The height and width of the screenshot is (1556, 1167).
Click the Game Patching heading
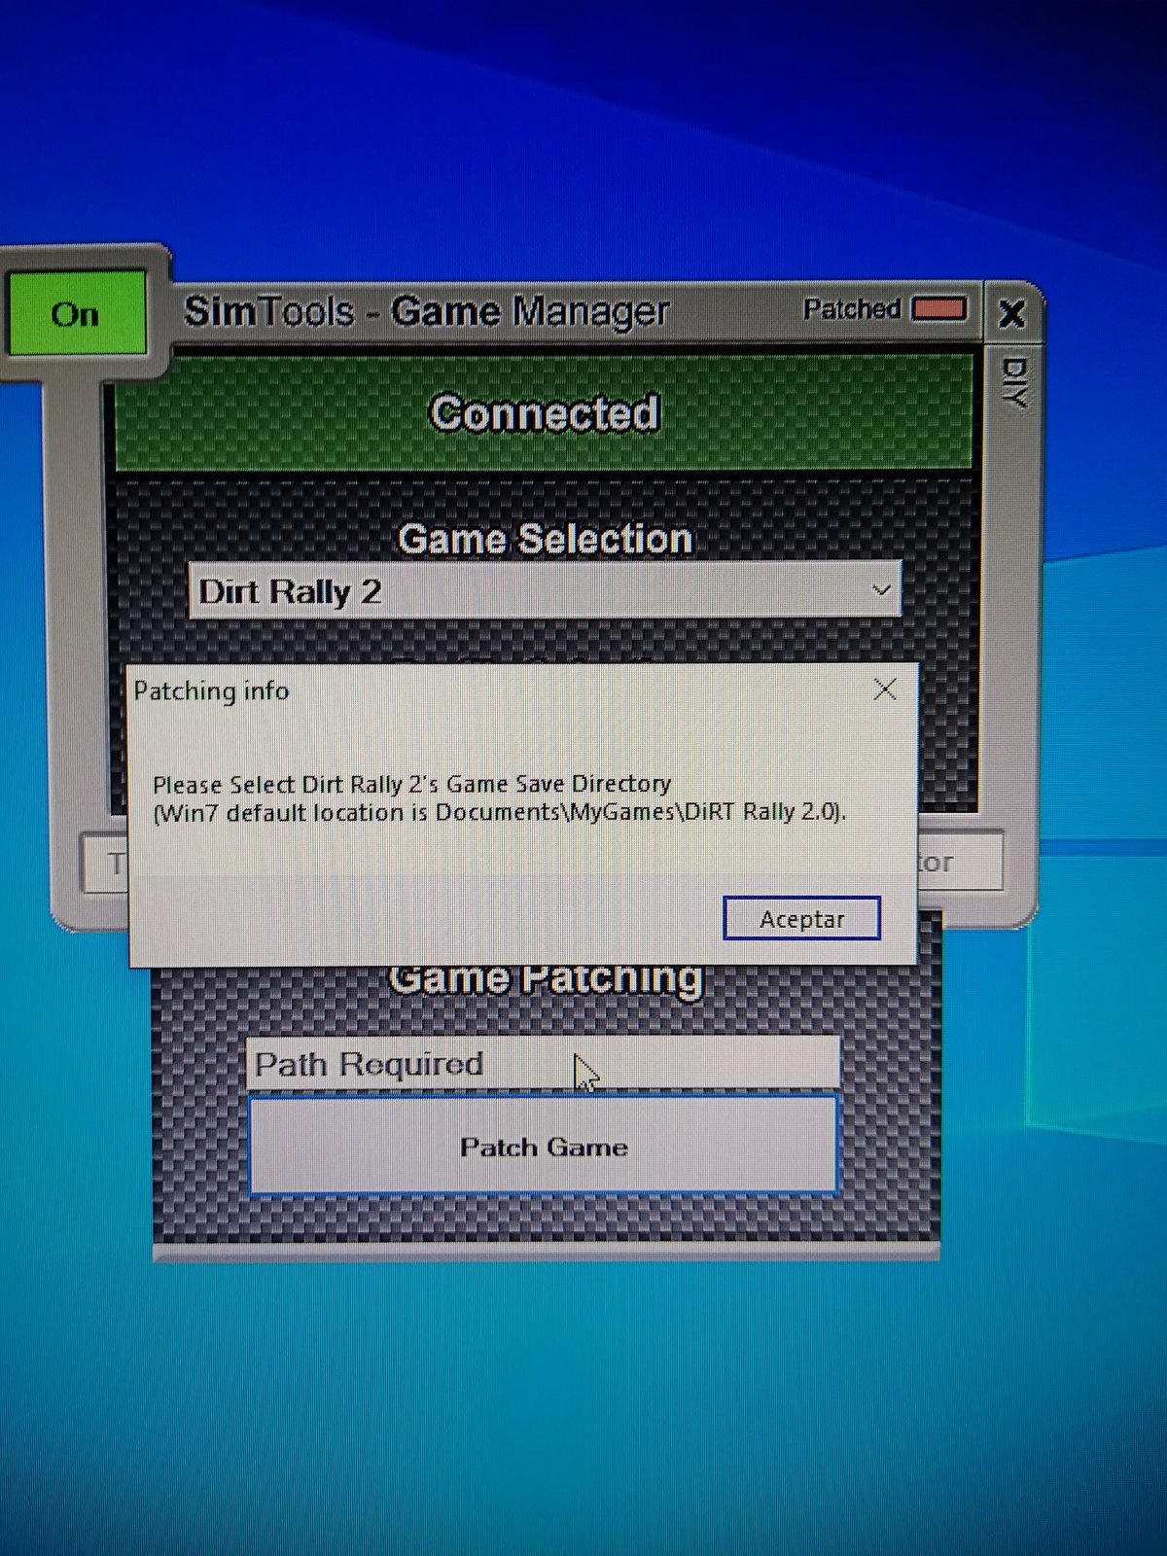pos(545,978)
